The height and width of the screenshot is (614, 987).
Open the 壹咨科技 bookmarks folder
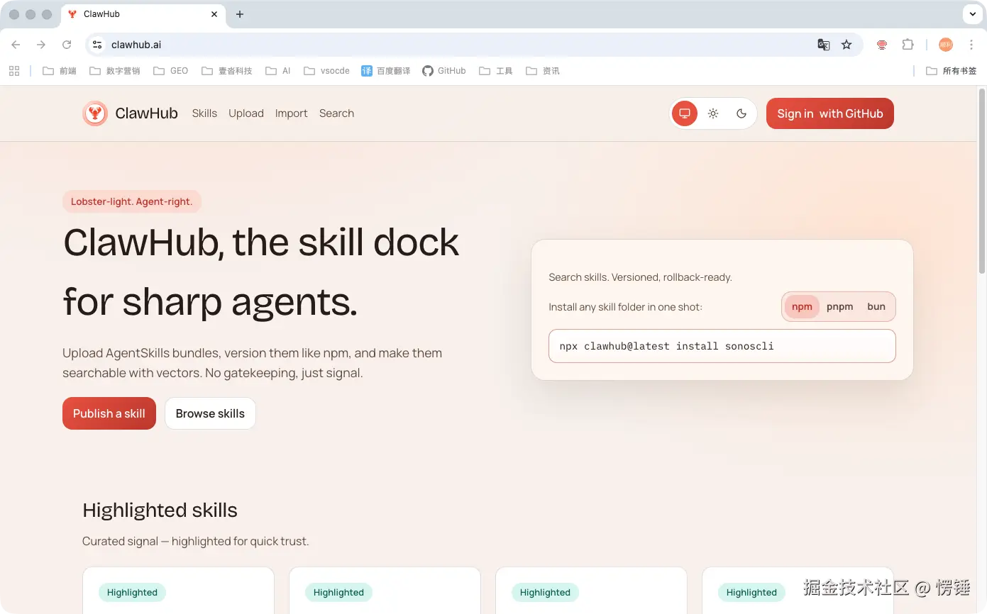(x=227, y=71)
